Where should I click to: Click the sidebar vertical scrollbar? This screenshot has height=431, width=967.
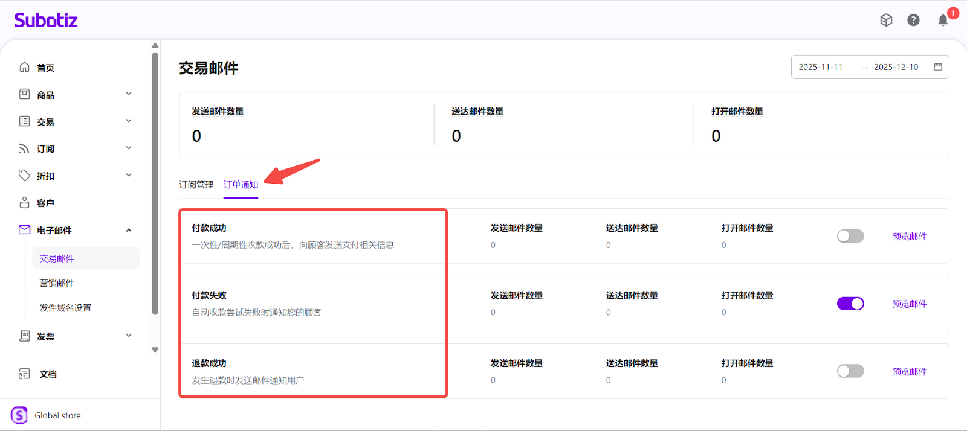pos(155,181)
